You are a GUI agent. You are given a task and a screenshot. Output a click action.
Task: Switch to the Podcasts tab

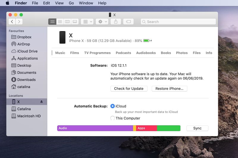tap(123, 53)
